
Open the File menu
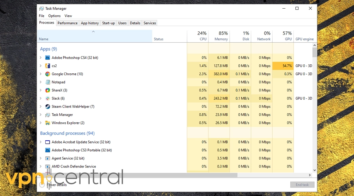42,16
